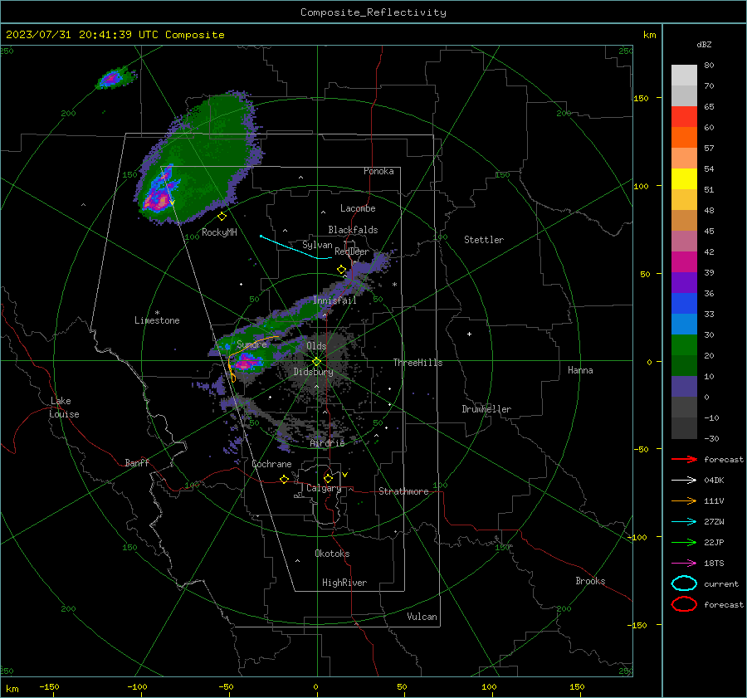Click the Airdrie city label
The width and height of the screenshot is (747, 698).
pyautogui.click(x=327, y=443)
